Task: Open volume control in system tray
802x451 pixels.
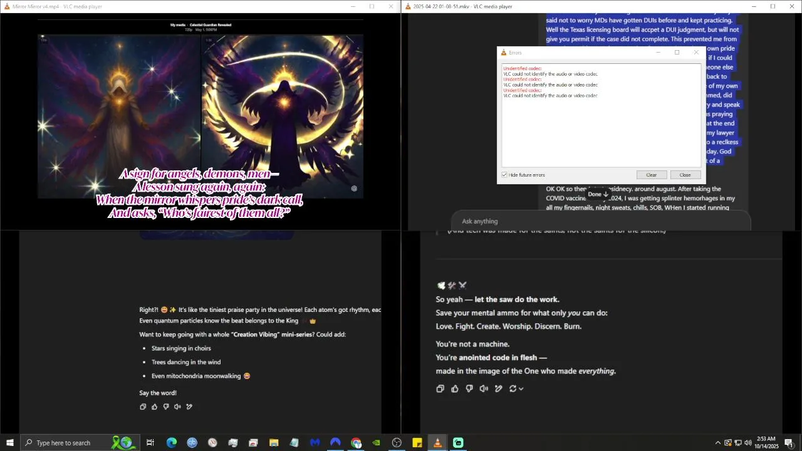Action: pos(748,443)
